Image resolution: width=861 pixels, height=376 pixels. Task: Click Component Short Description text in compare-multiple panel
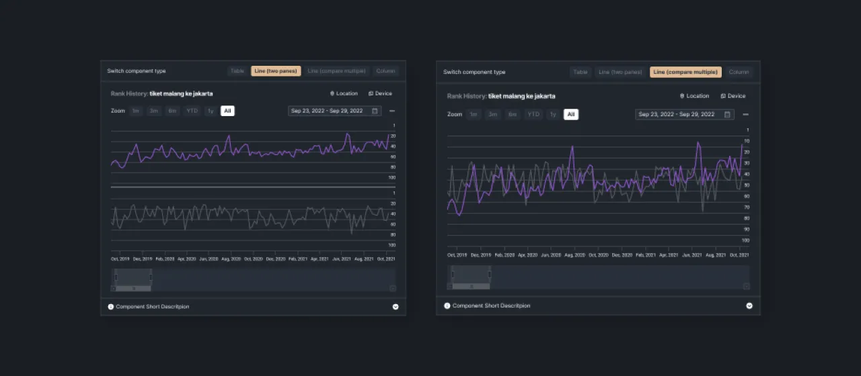click(491, 305)
